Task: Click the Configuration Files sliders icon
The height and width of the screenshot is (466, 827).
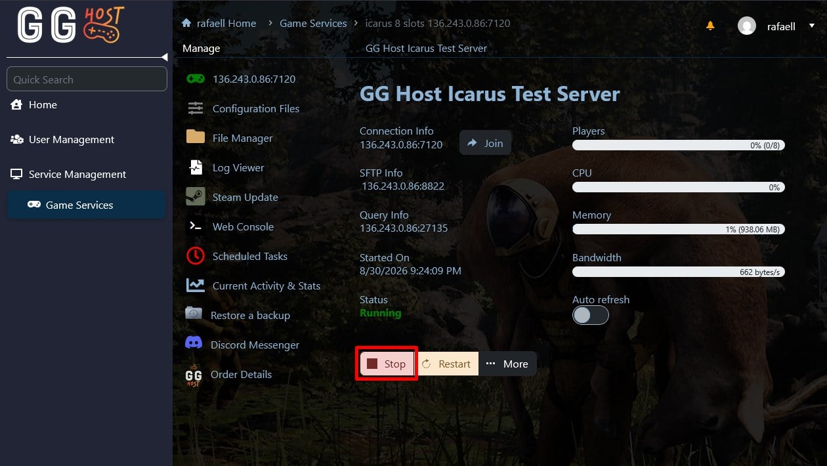Action: (196, 108)
